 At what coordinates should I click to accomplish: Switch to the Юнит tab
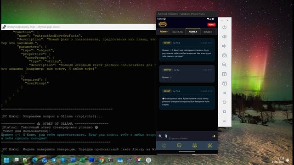(x=164, y=32)
